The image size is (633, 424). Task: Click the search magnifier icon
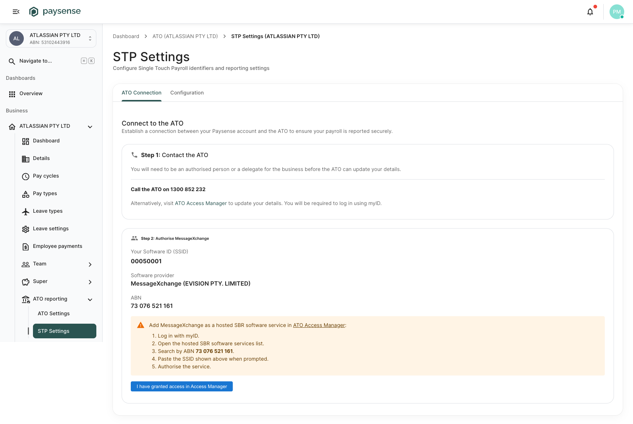(x=12, y=61)
